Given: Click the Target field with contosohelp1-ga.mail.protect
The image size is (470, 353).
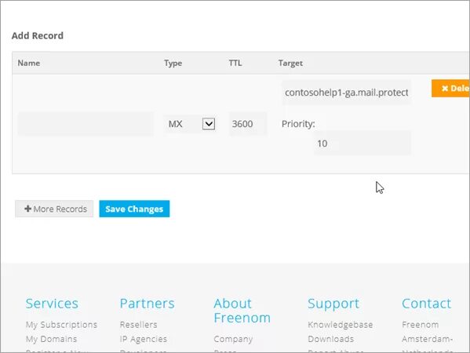Looking at the screenshot, I should coord(346,93).
